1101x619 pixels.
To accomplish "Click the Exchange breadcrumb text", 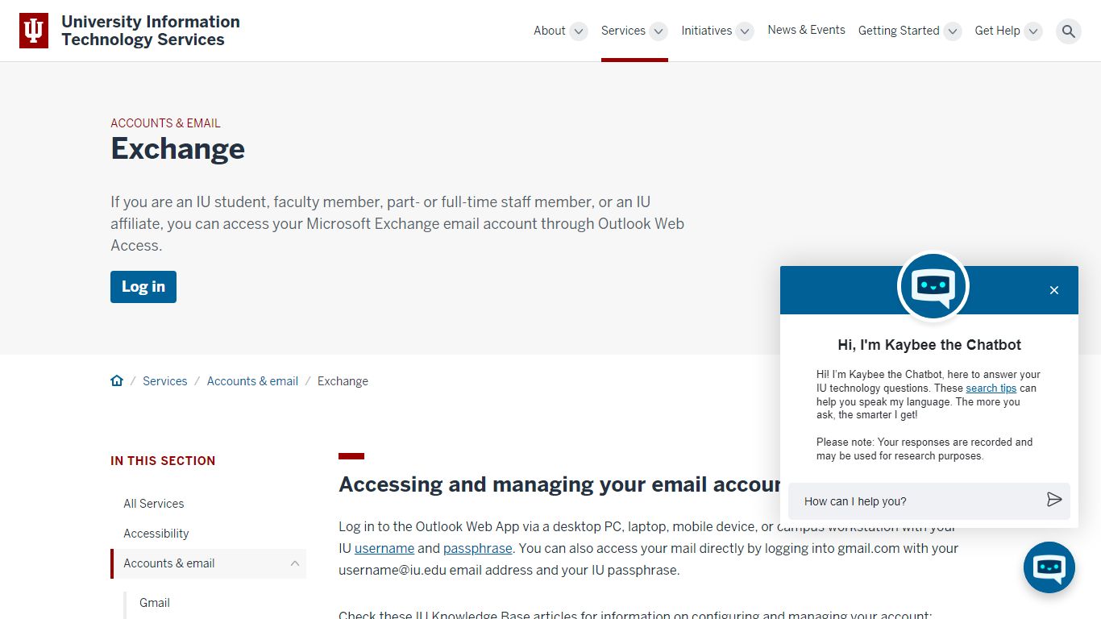I will [343, 381].
